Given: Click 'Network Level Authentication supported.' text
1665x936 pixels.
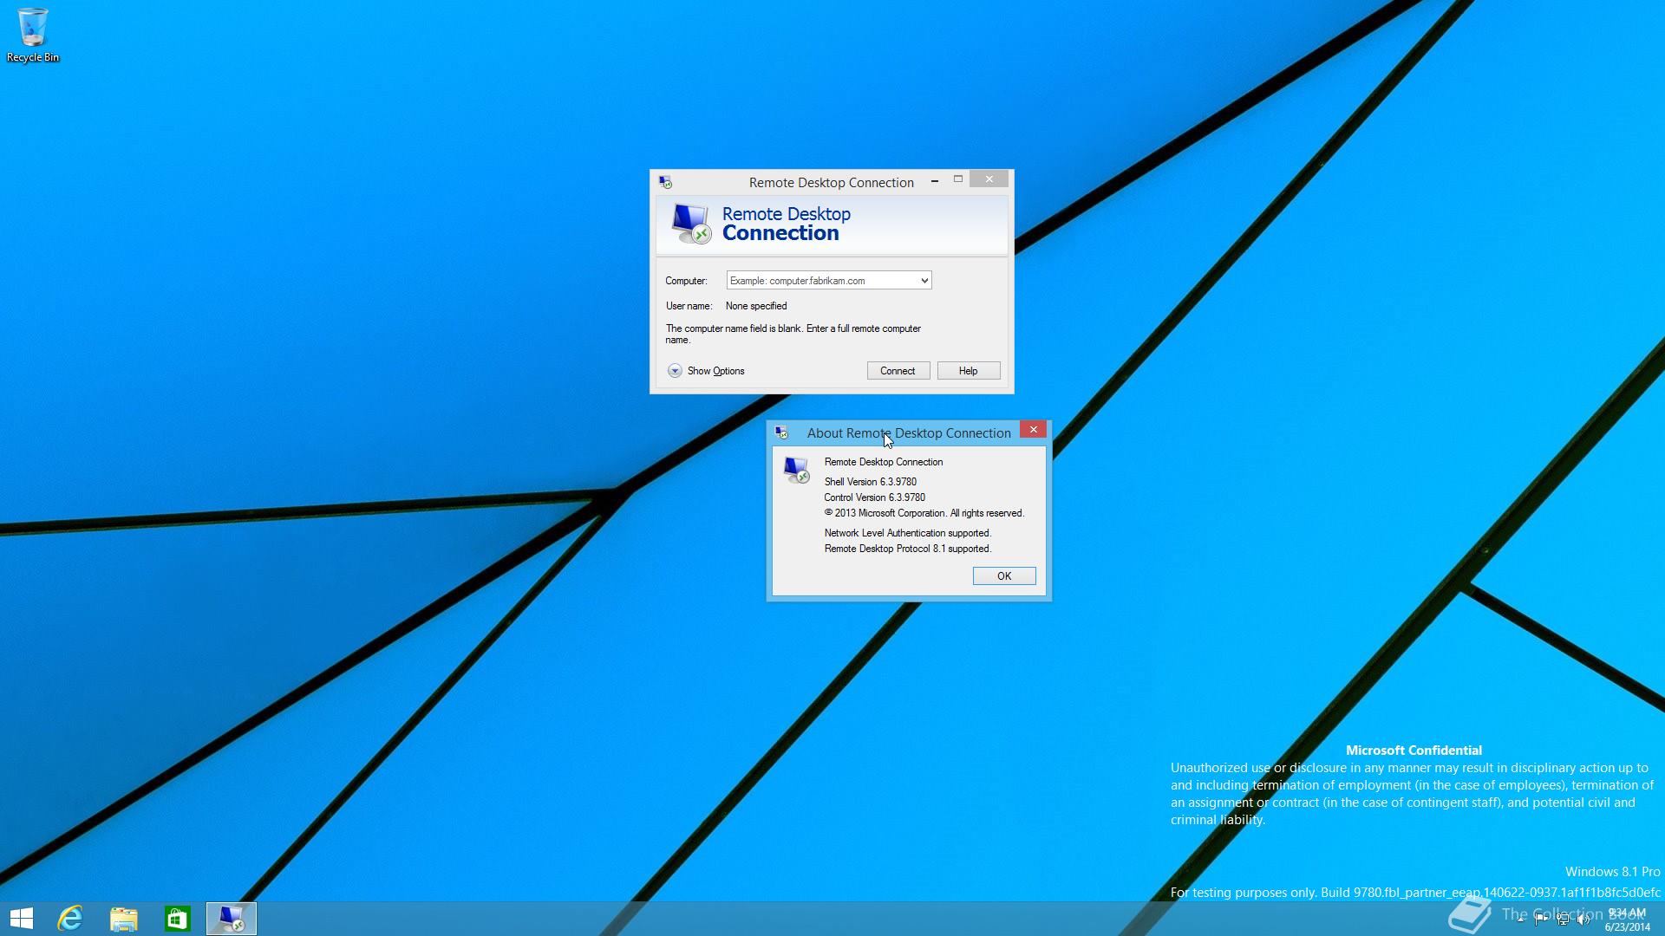Looking at the screenshot, I should (908, 533).
